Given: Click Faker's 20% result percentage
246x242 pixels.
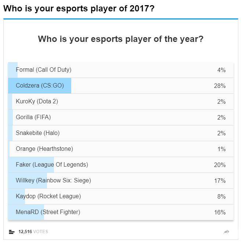Looking at the screenshot, I should pyautogui.click(x=220, y=165).
